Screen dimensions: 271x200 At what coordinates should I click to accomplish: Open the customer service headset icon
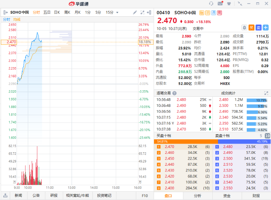point(211,4)
